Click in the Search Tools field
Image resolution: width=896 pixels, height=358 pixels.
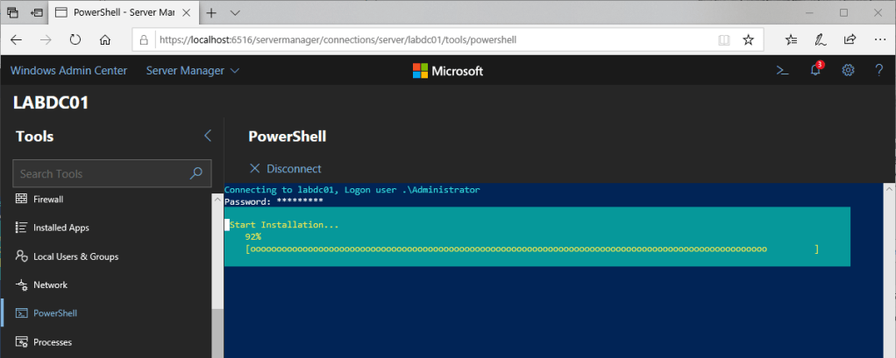101,173
